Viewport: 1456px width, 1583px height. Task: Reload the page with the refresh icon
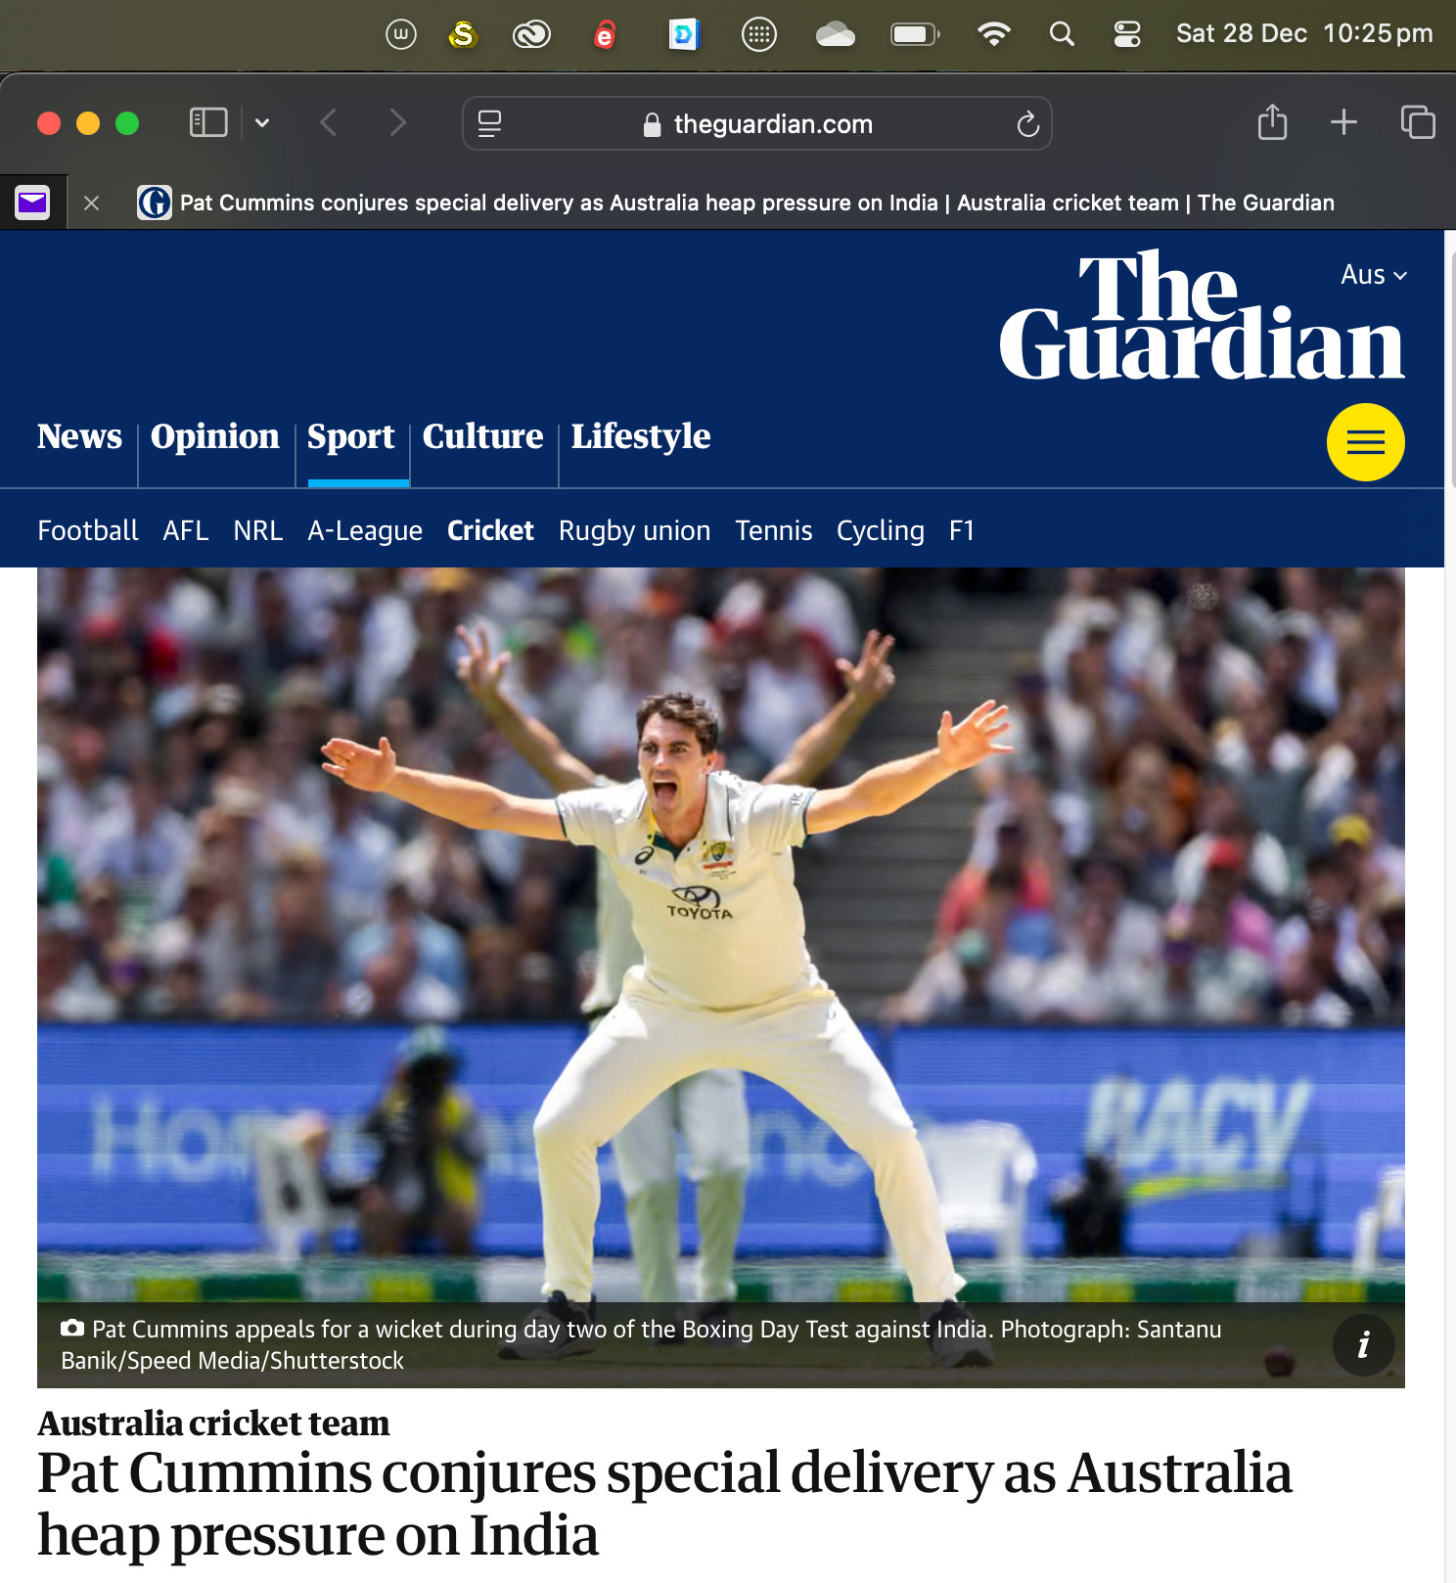click(1027, 124)
